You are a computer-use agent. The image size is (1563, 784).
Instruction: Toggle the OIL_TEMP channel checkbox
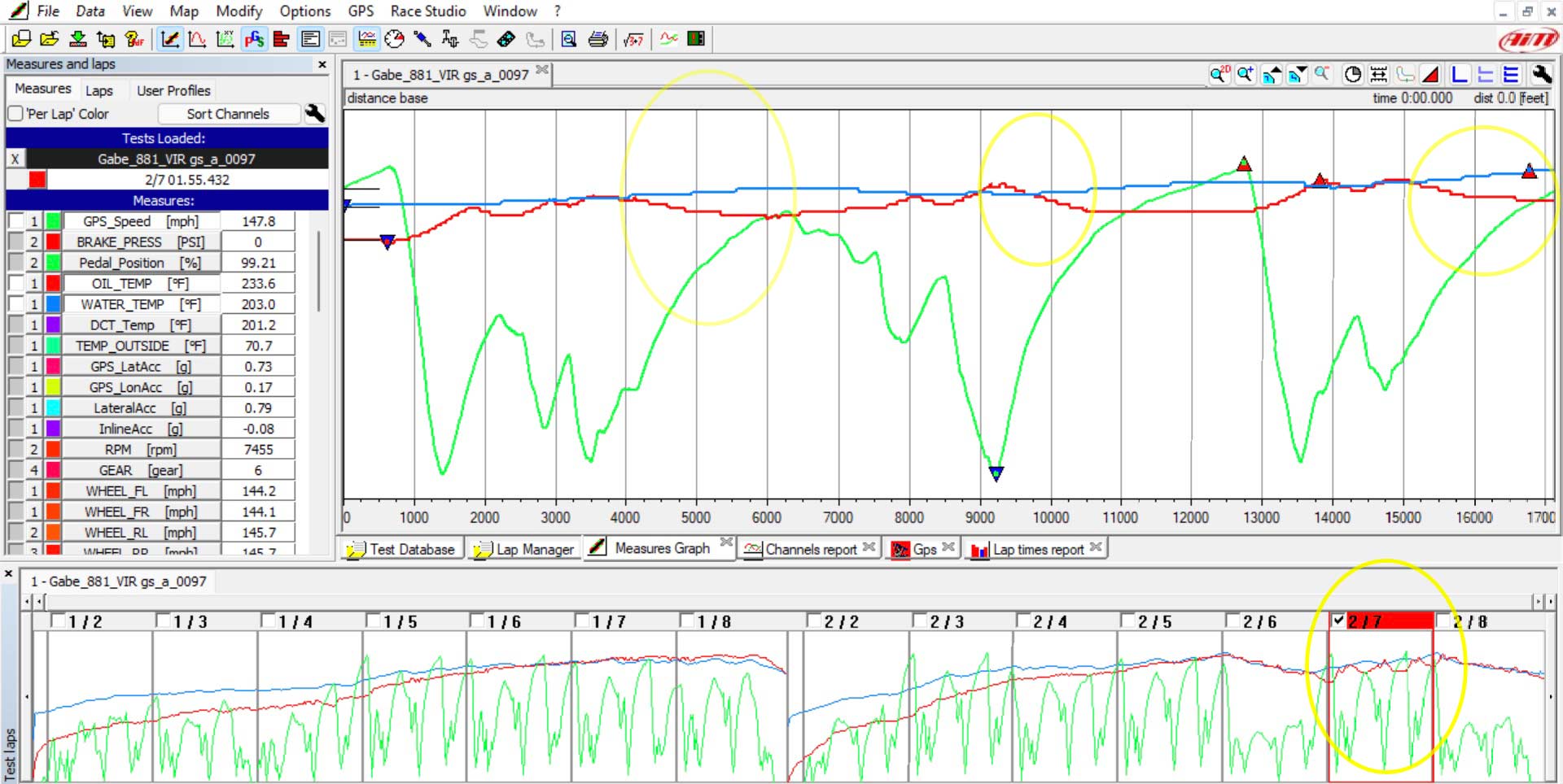coord(15,283)
